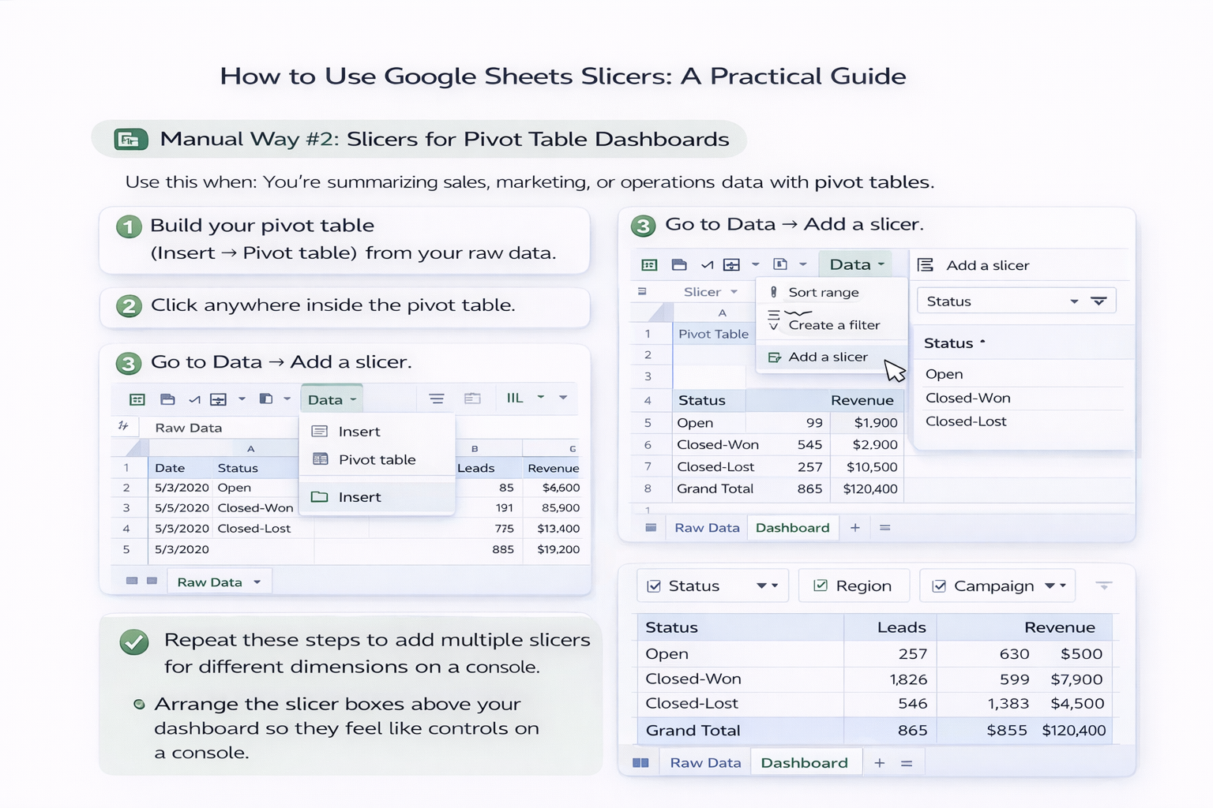Click the horizontal lines align icon left of IIL

[437, 398]
